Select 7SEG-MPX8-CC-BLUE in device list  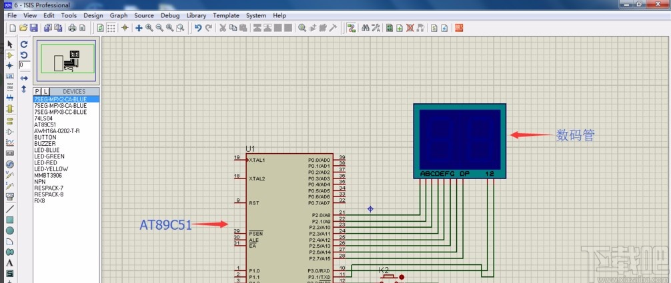[66, 112]
